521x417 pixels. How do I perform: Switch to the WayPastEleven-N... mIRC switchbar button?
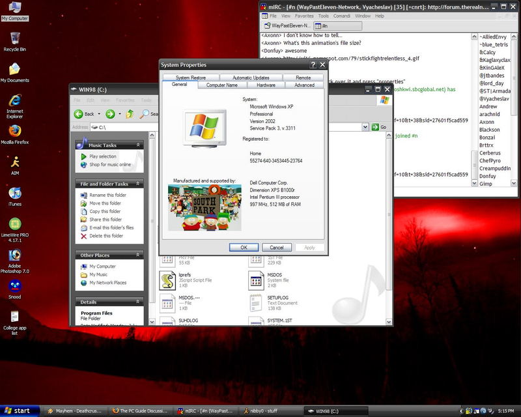[288, 25]
